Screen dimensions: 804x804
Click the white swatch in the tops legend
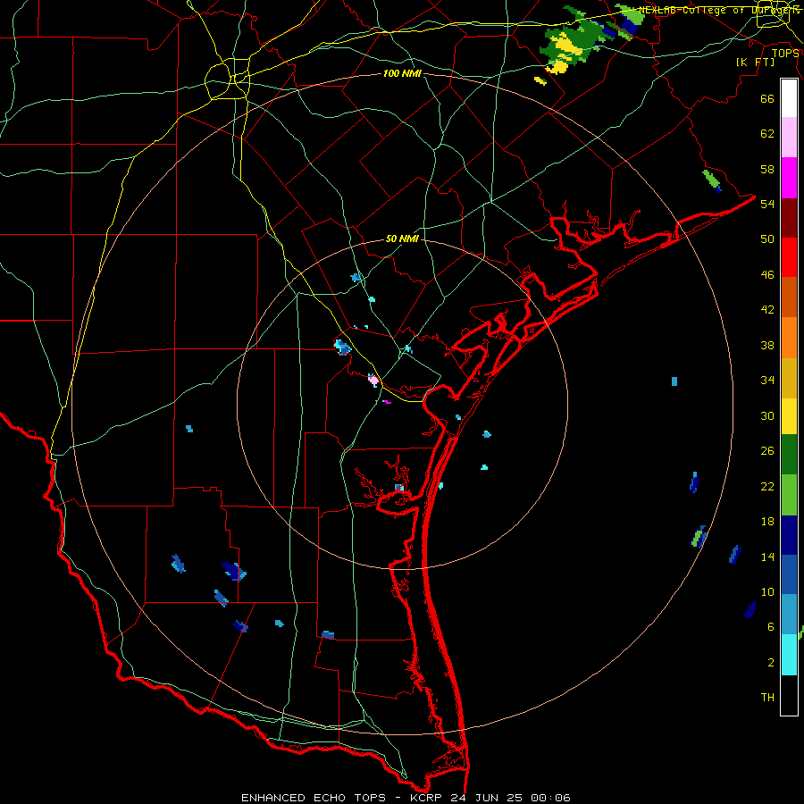789,98
